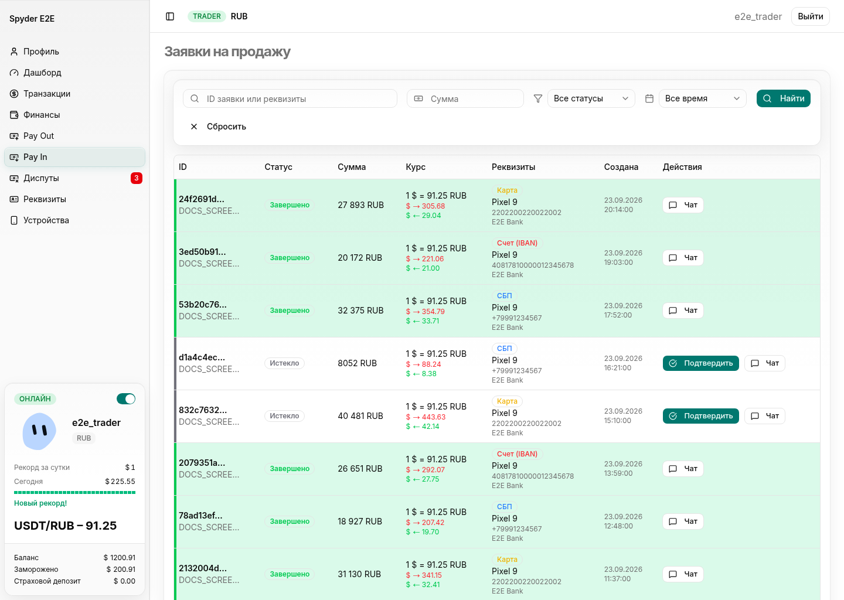Click order ID 24f2691d...
The width and height of the screenshot is (844, 600).
(x=202, y=199)
